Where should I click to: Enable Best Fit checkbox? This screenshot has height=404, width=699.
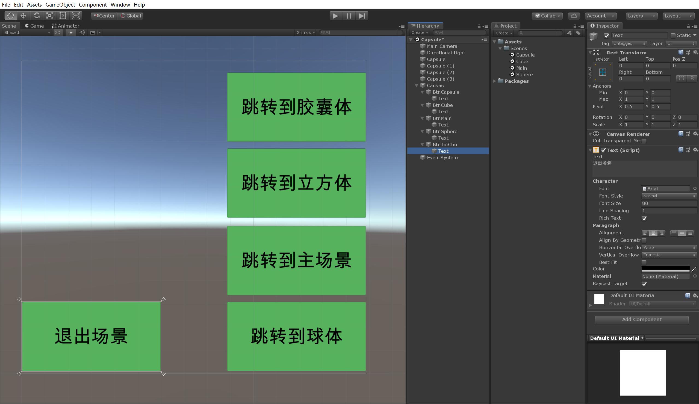(644, 262)
